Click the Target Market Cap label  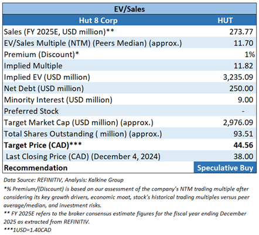[79, 122]
